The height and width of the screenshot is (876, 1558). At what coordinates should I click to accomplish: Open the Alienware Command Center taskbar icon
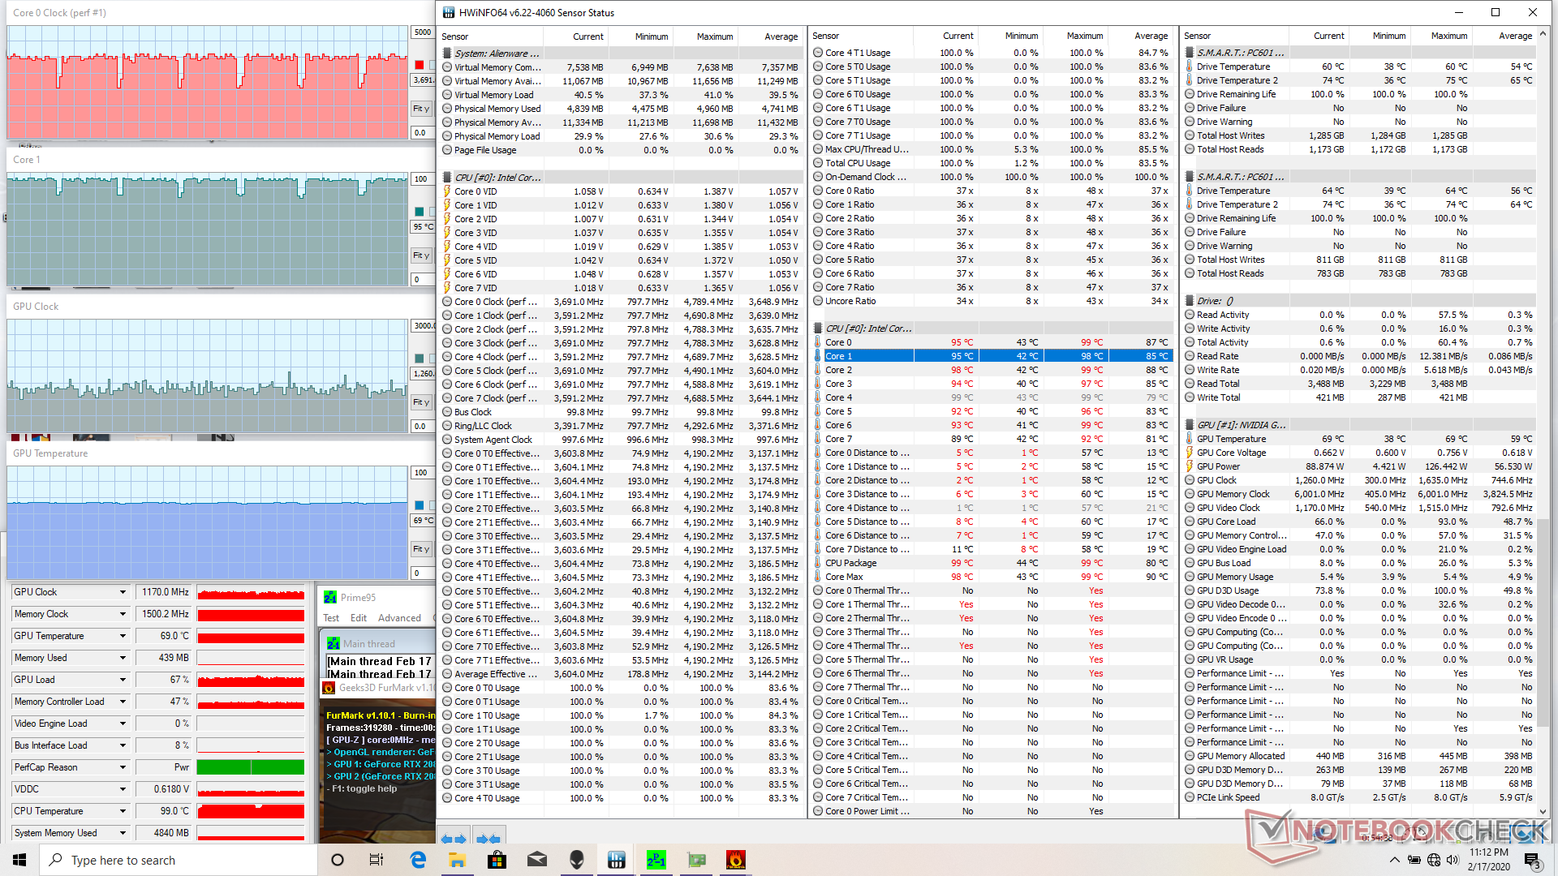[576, 860]
